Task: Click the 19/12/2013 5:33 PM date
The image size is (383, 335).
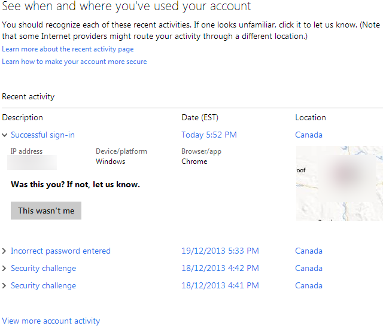Action: coord(220,251)
